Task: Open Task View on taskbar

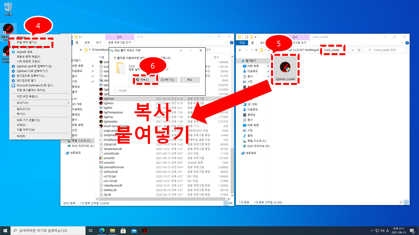Action: [91, 230]
